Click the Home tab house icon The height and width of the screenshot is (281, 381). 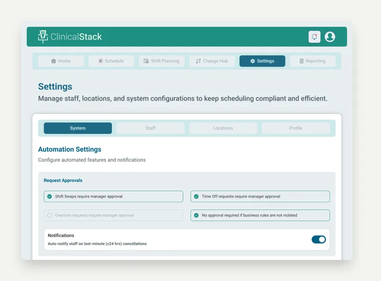(54, 61)
